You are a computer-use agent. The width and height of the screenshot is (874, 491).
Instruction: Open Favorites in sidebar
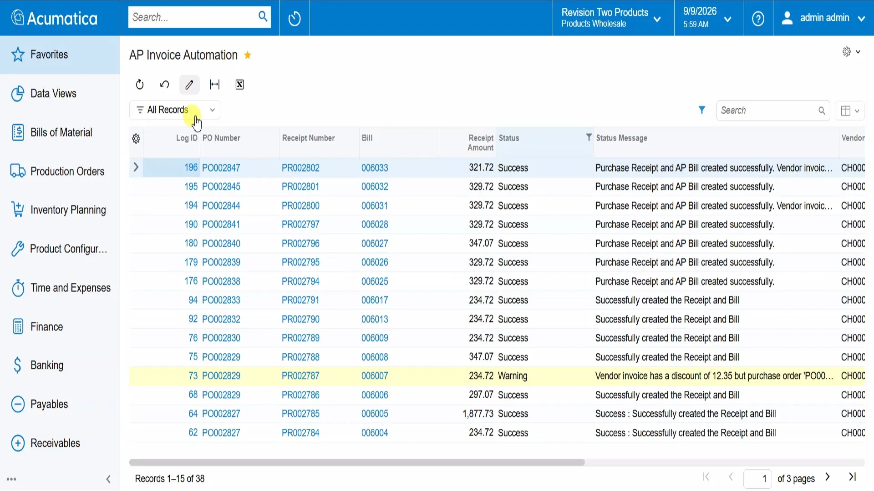click(x=60, y=55)
